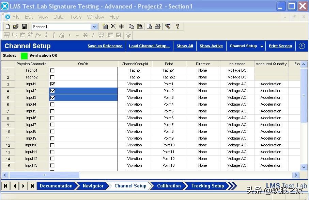The height and width of the screenshot is (200, 309).
Task: Expand the Channel Setup header dropdown
Action: (x=262, y=47)
